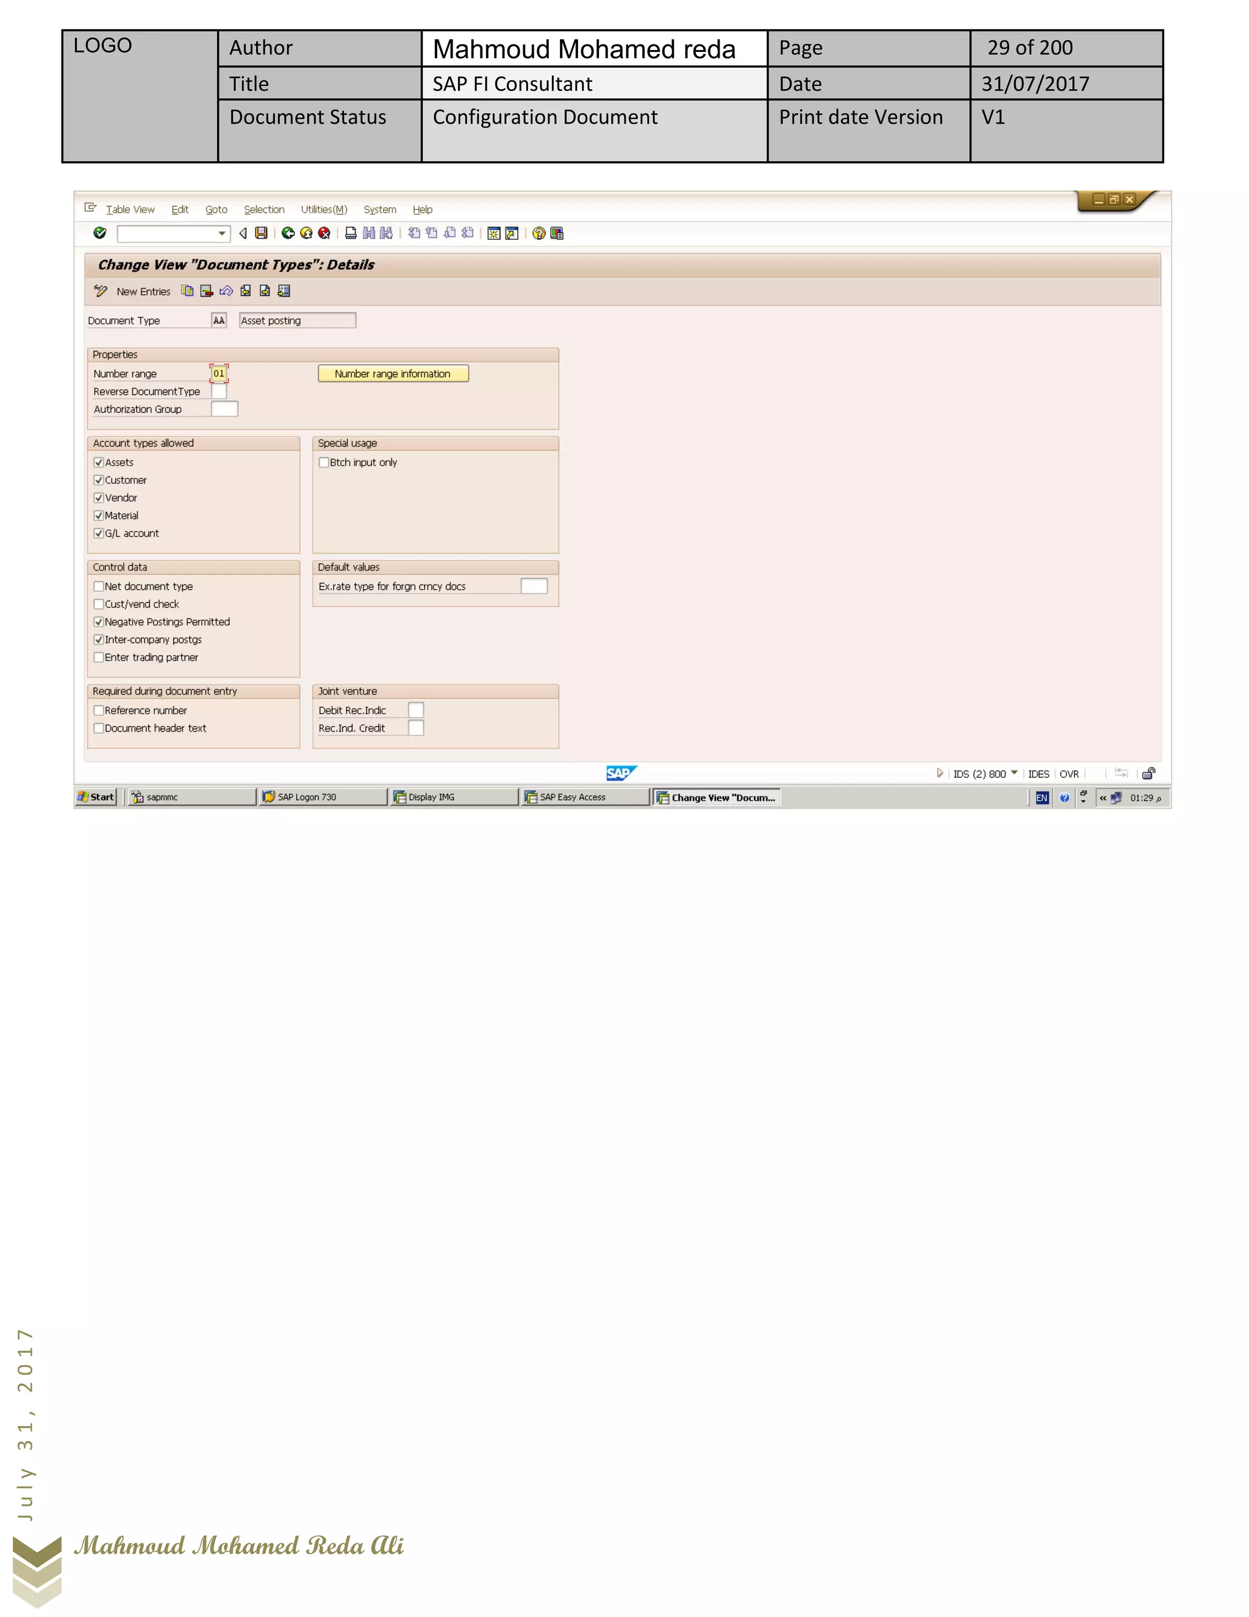Uncheck the Assets account type checkbox
Viewport: 1249px width, 1617px height.
point(98,462)
